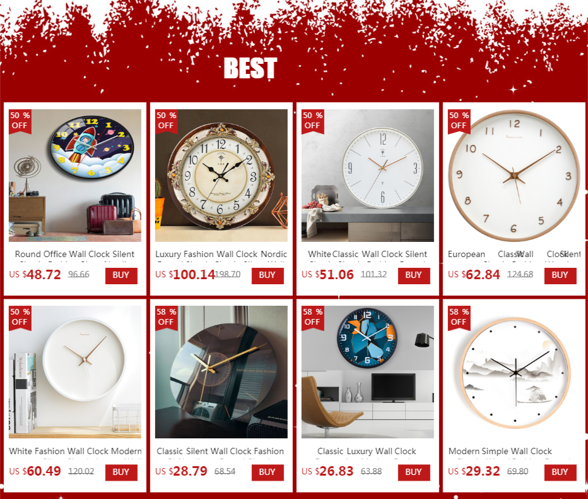Open the blue geometric clock above TV image

click(367, 372)
